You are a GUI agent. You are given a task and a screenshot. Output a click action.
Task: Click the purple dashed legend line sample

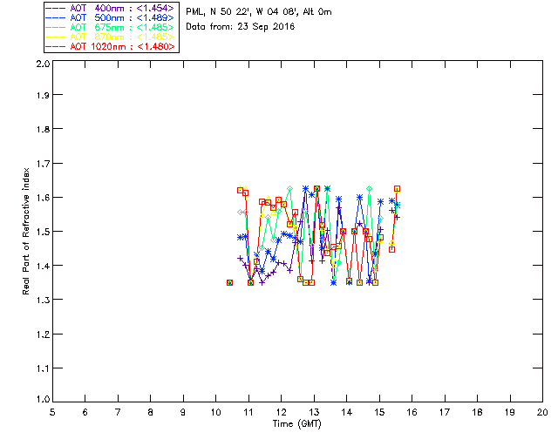[x=56, y=8]
